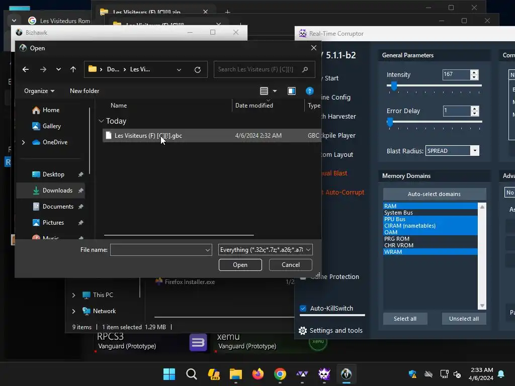Click the Error Delay slider handle
Image resolution: width=515 pixels, height=386 pixels.
coord(390,122)
